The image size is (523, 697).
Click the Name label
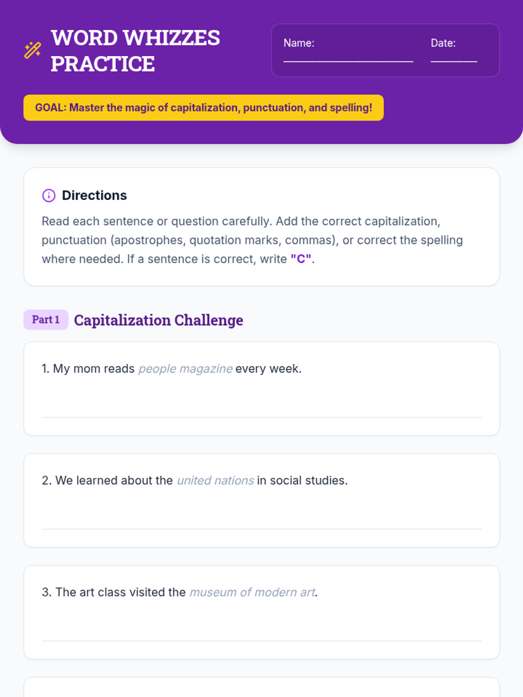(x=299, y=43)
